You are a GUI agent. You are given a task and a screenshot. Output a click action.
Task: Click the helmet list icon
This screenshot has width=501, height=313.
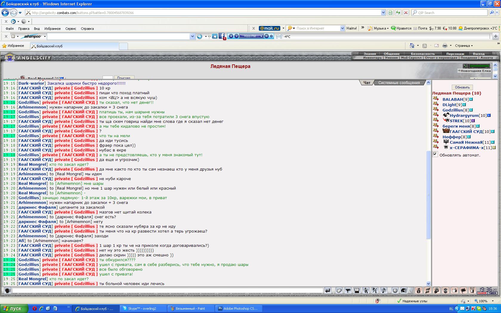[404, 290]
